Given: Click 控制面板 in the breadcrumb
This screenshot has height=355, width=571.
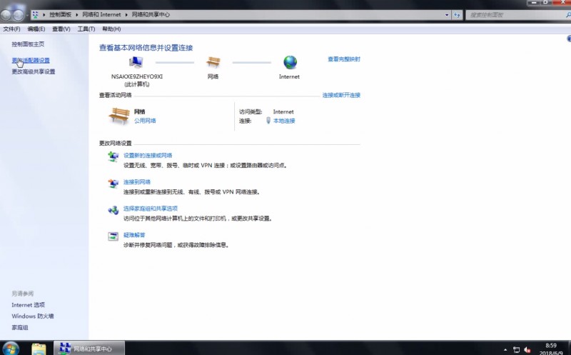Looking at the screenshot, I should click(x=61, y=14).
